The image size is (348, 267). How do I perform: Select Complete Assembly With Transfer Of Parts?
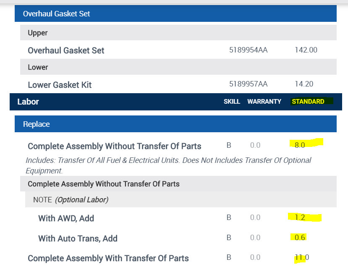pyautogui.click(x=108, y=258)
